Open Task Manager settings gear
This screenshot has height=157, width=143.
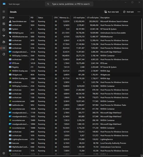pos(4,153)
